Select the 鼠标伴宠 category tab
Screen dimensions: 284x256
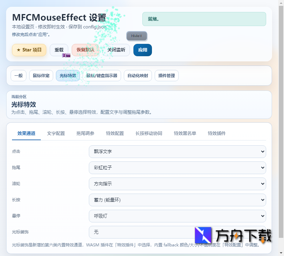click(x=41, y=76)
